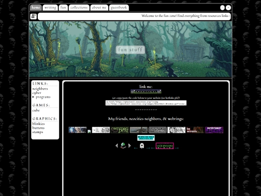
Task: Open the los necropolis neighbor button
Action: tap(195, 130)
